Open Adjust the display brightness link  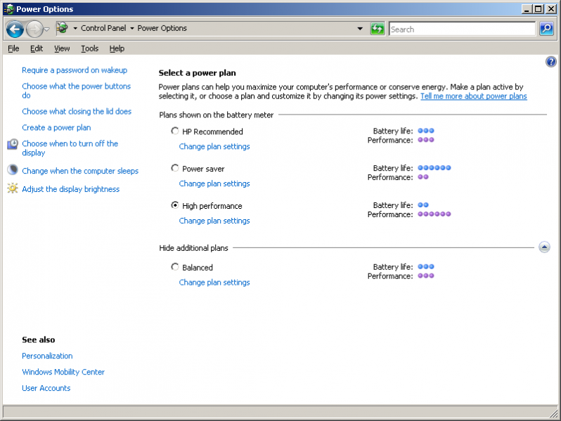pos(70,189)
